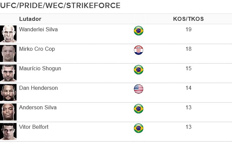Open Mirko Cro Cop's photo thumbnail

click(8, 53)
